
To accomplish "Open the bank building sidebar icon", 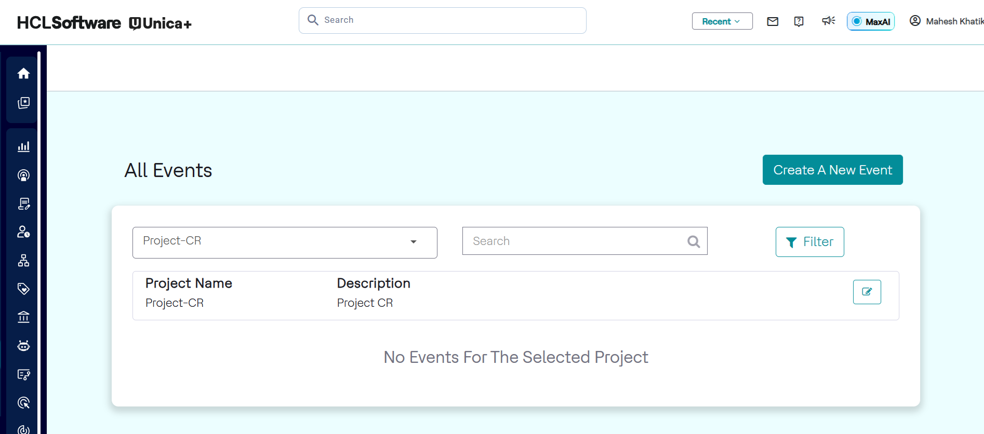I will tap(23, 317).
